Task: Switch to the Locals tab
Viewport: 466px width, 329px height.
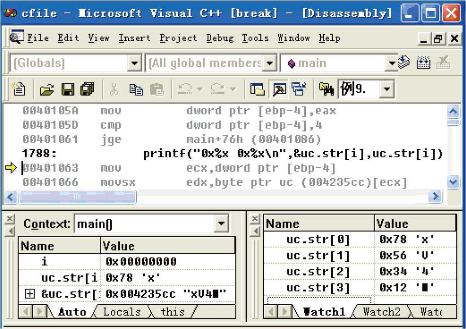Action: click(x=122, y=312)
